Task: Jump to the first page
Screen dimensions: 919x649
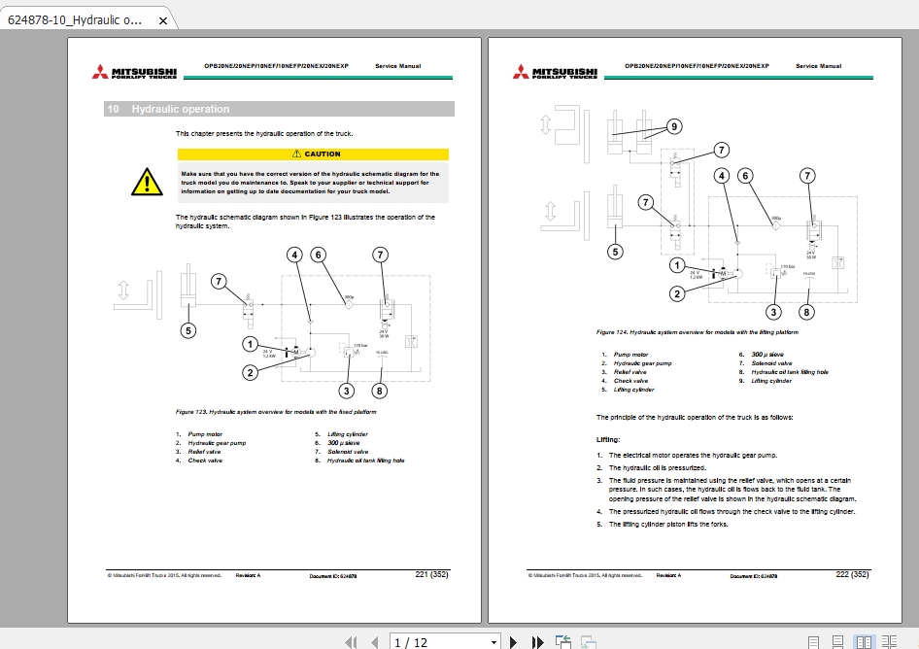Action: click(351, 641)
